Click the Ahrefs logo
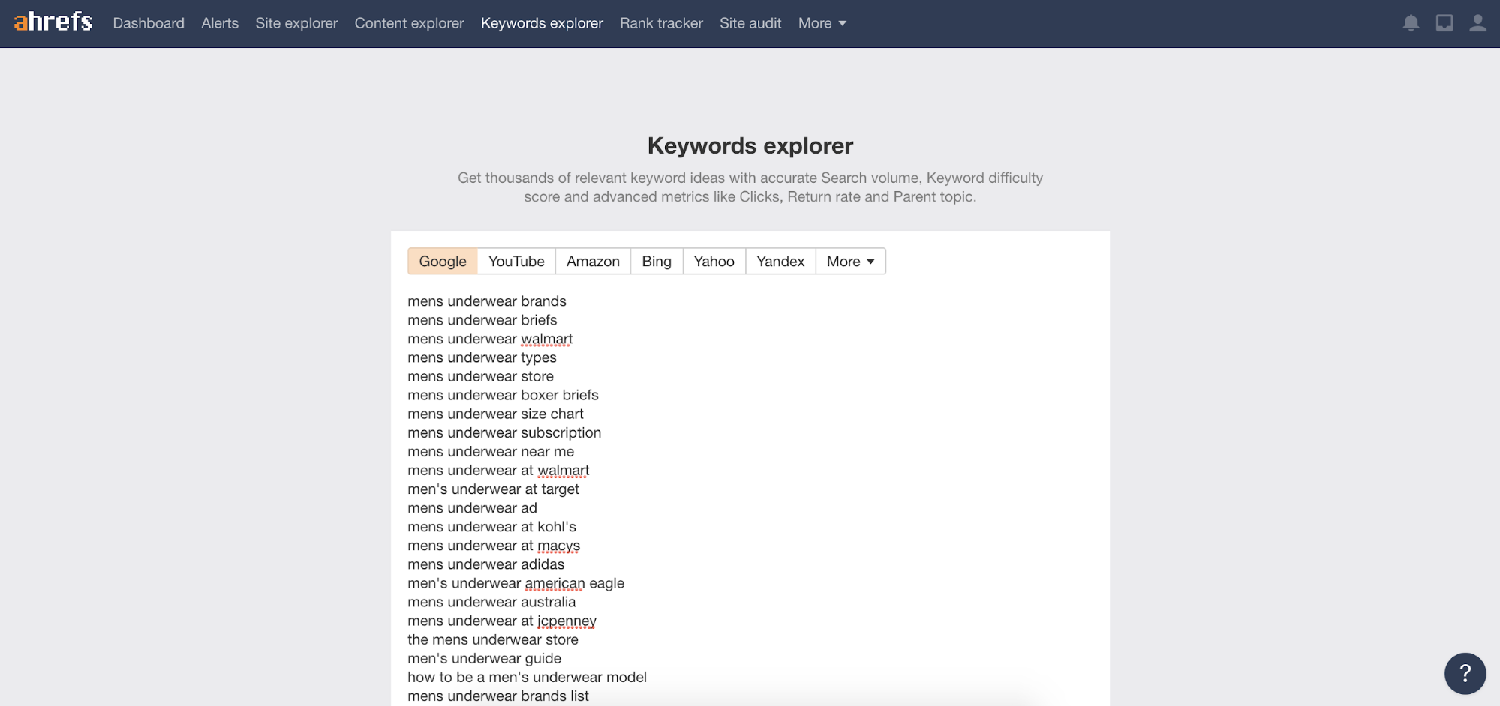Image resolution: width=1500 pixels, height=706 pixels. (53, 22)
